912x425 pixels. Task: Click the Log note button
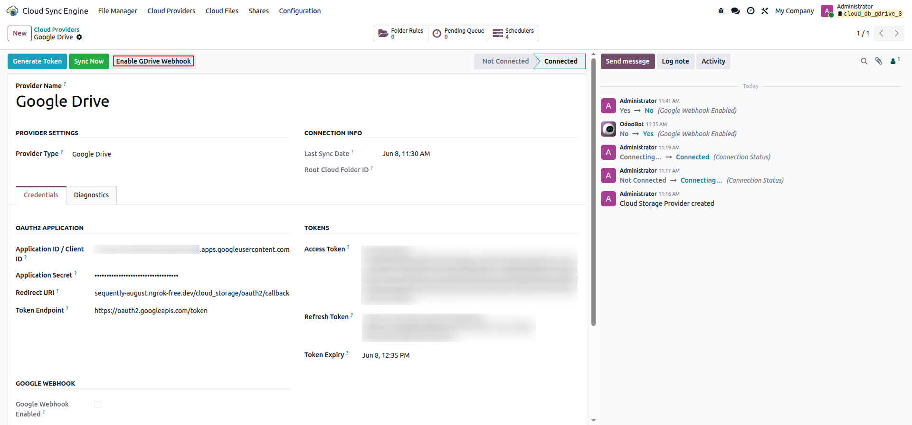[x=675, y=61]
